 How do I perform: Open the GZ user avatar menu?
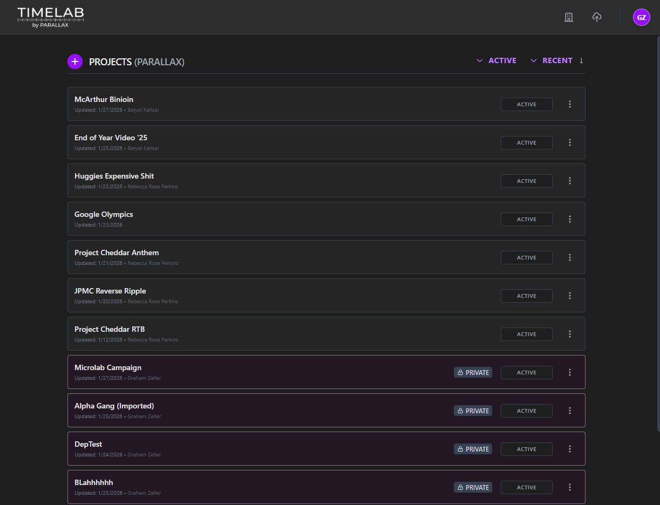[641, 17]
